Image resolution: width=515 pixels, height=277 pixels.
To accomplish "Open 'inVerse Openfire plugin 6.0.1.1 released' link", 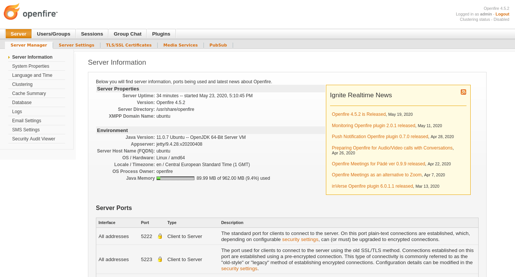I will click(x=373, y=186).
